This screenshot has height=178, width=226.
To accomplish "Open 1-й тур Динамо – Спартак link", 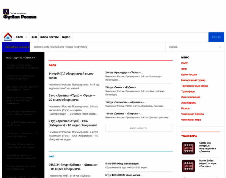I will pyautogui.click(x=124, y=114).
